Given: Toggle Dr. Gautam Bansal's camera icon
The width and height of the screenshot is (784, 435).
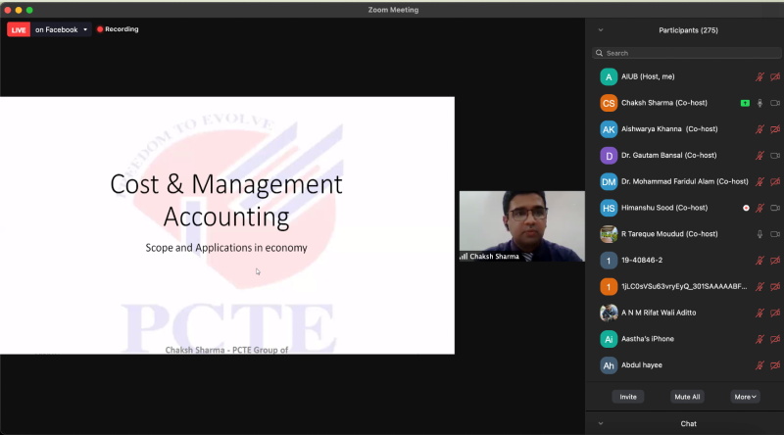Looking at the screenshot, I should pos(775,155).
